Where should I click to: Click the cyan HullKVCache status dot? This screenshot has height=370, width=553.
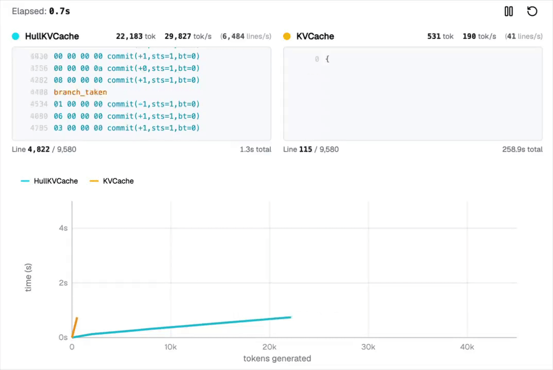point(15,36)
